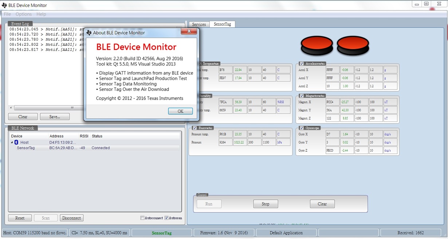Click the %RH unit field
The width and height of the screenshot is (448, 239).
coord(283,102)
